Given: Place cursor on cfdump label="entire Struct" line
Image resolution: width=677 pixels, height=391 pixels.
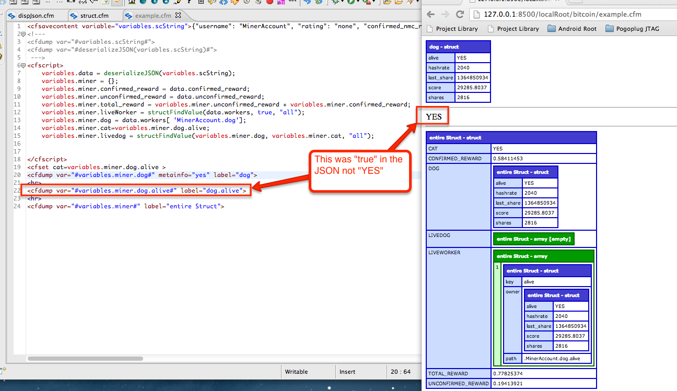Looking at the screenshot, I should 125,206.
